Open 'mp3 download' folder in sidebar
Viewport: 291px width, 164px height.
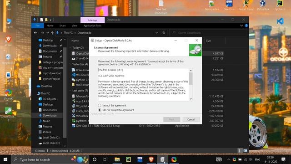point(52,73)
